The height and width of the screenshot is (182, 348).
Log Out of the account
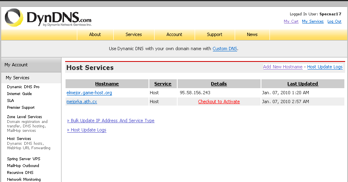click(x=334, y=21)
